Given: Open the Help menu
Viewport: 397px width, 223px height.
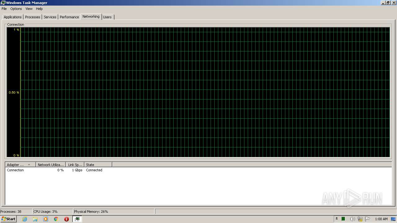Looking at the screenshot, I should 39,9.
